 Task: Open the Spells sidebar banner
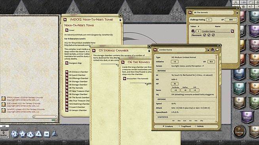(x=247, y=117)
